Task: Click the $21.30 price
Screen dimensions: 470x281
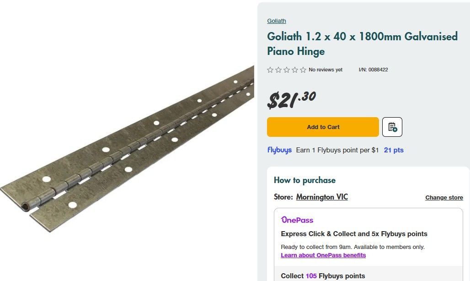Action: [x=291, y=100]
